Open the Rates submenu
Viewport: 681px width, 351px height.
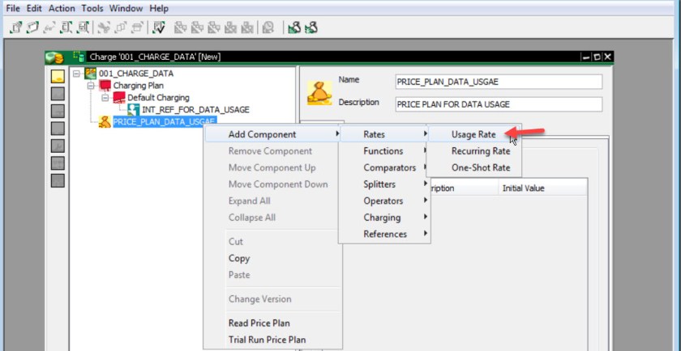click(x=385, y=134)
